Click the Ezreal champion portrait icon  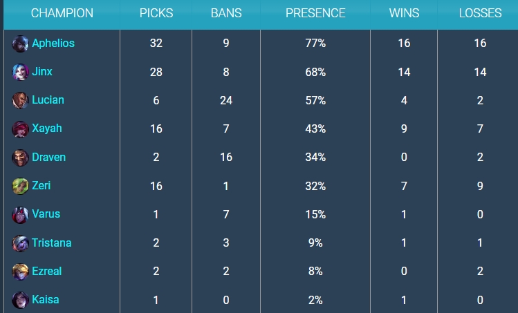click(x=20, y=272)
